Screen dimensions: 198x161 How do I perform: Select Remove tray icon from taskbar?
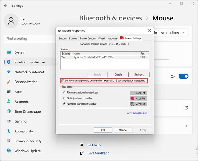[64, 92]
